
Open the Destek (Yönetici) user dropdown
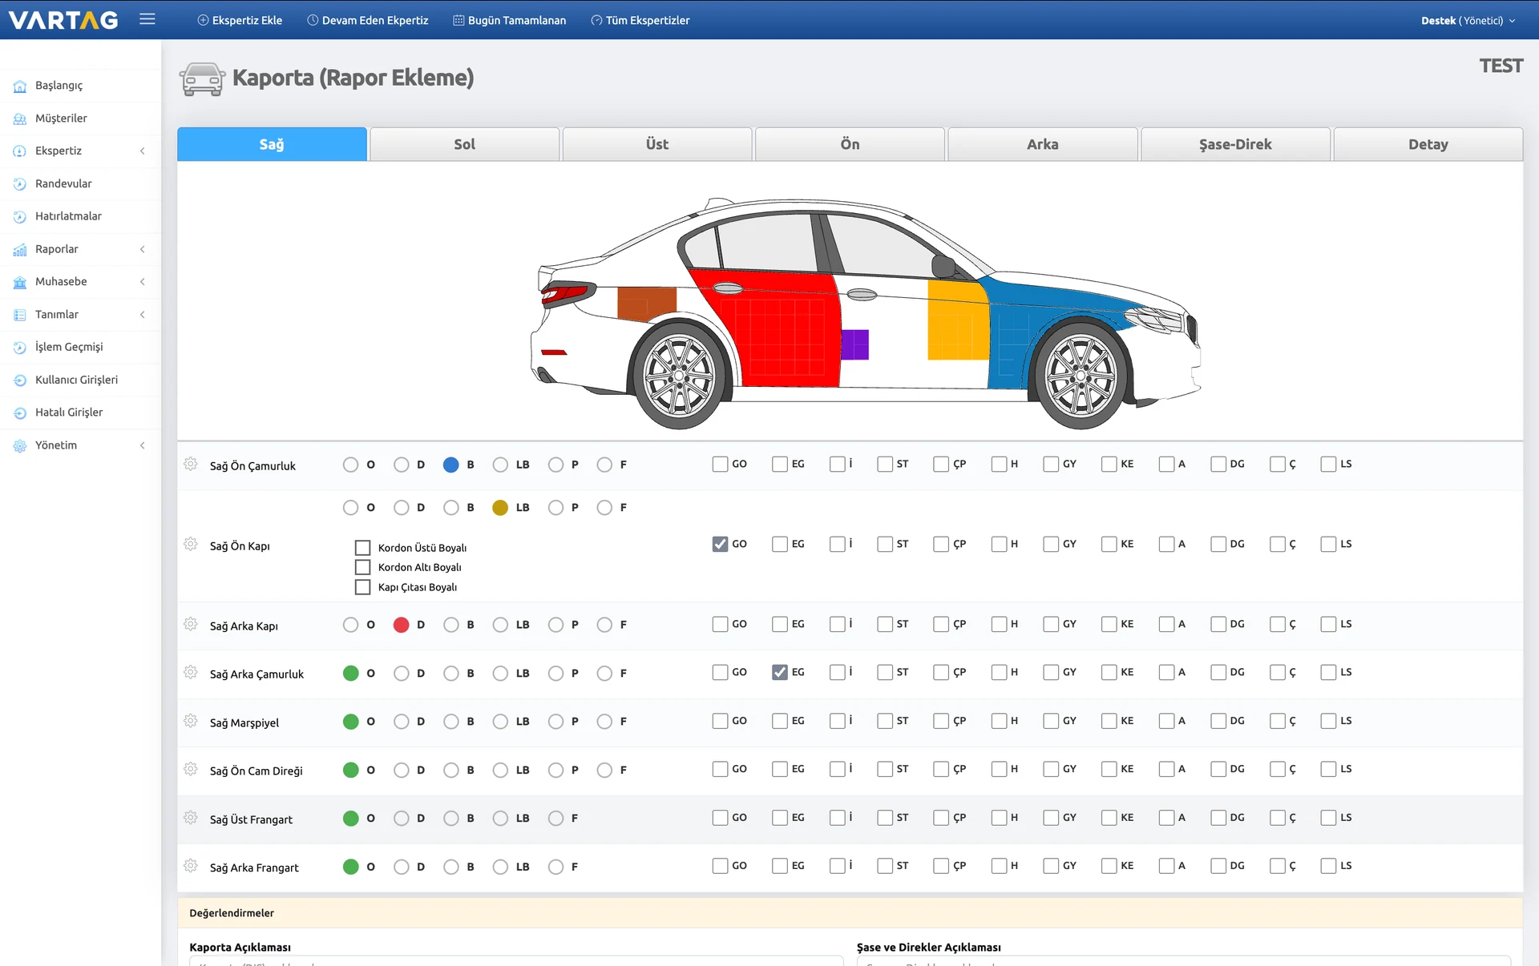click(1468, 21)
